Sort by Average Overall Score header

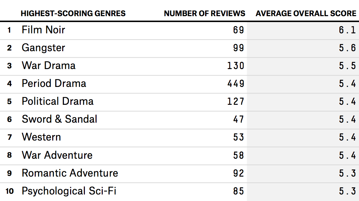point(306,14)
